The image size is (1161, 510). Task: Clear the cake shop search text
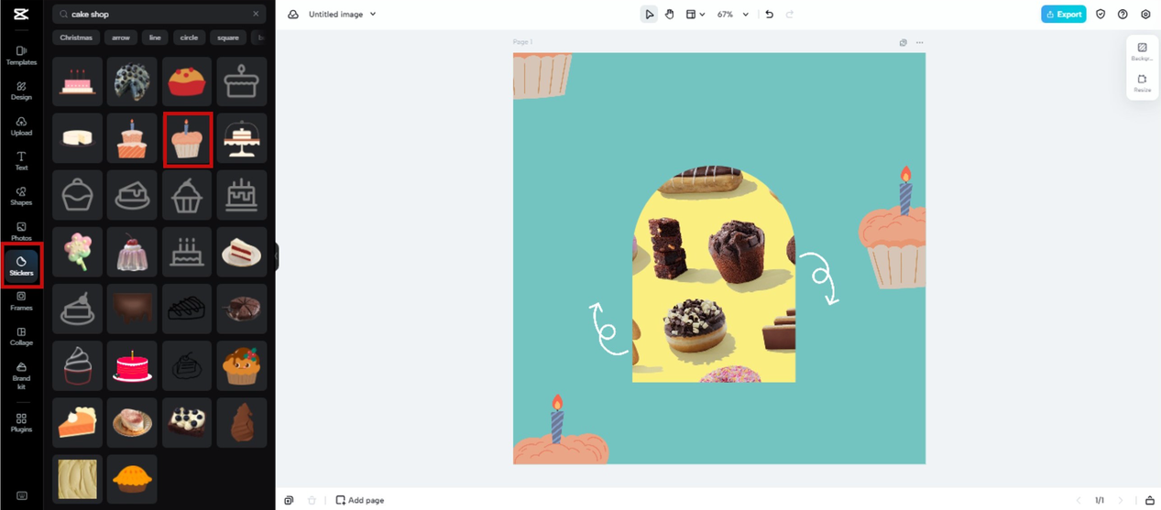pyautogui.click(x=256, y=15)
